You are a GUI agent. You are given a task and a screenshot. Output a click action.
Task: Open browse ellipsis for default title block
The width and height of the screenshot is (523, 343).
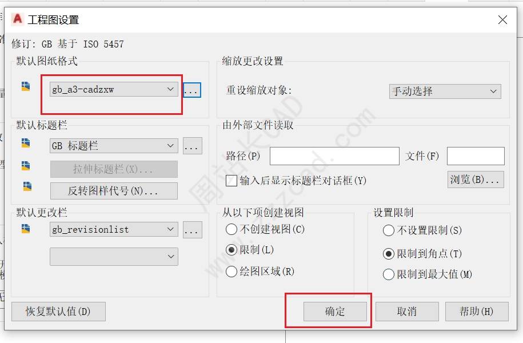pyautogui.click(x=193, y=146)
